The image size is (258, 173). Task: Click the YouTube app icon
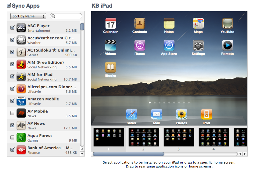(x=228, y=23)
